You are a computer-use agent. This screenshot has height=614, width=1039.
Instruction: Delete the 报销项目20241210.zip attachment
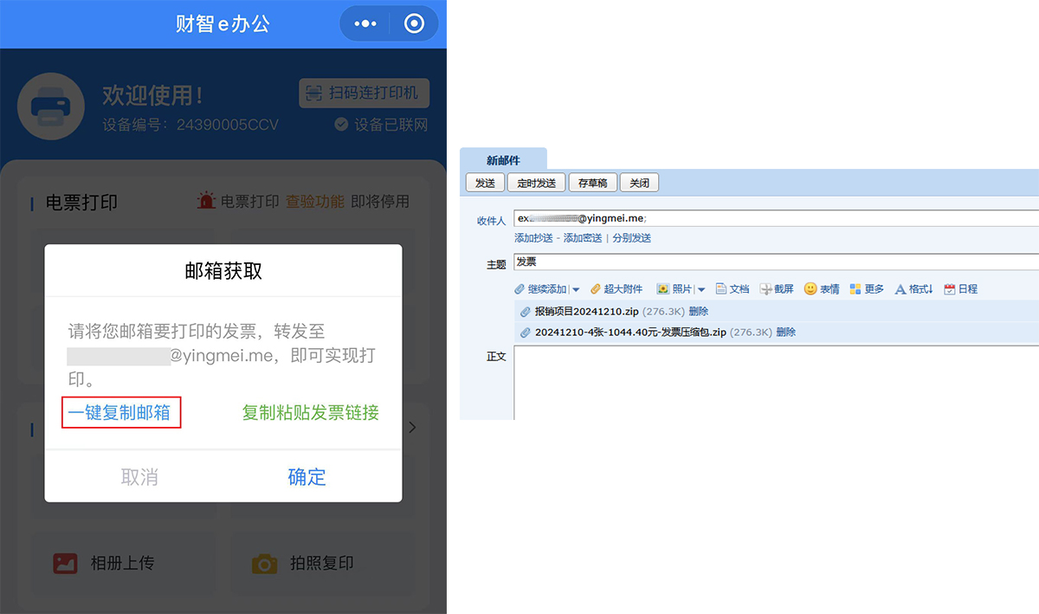point(699,312)
